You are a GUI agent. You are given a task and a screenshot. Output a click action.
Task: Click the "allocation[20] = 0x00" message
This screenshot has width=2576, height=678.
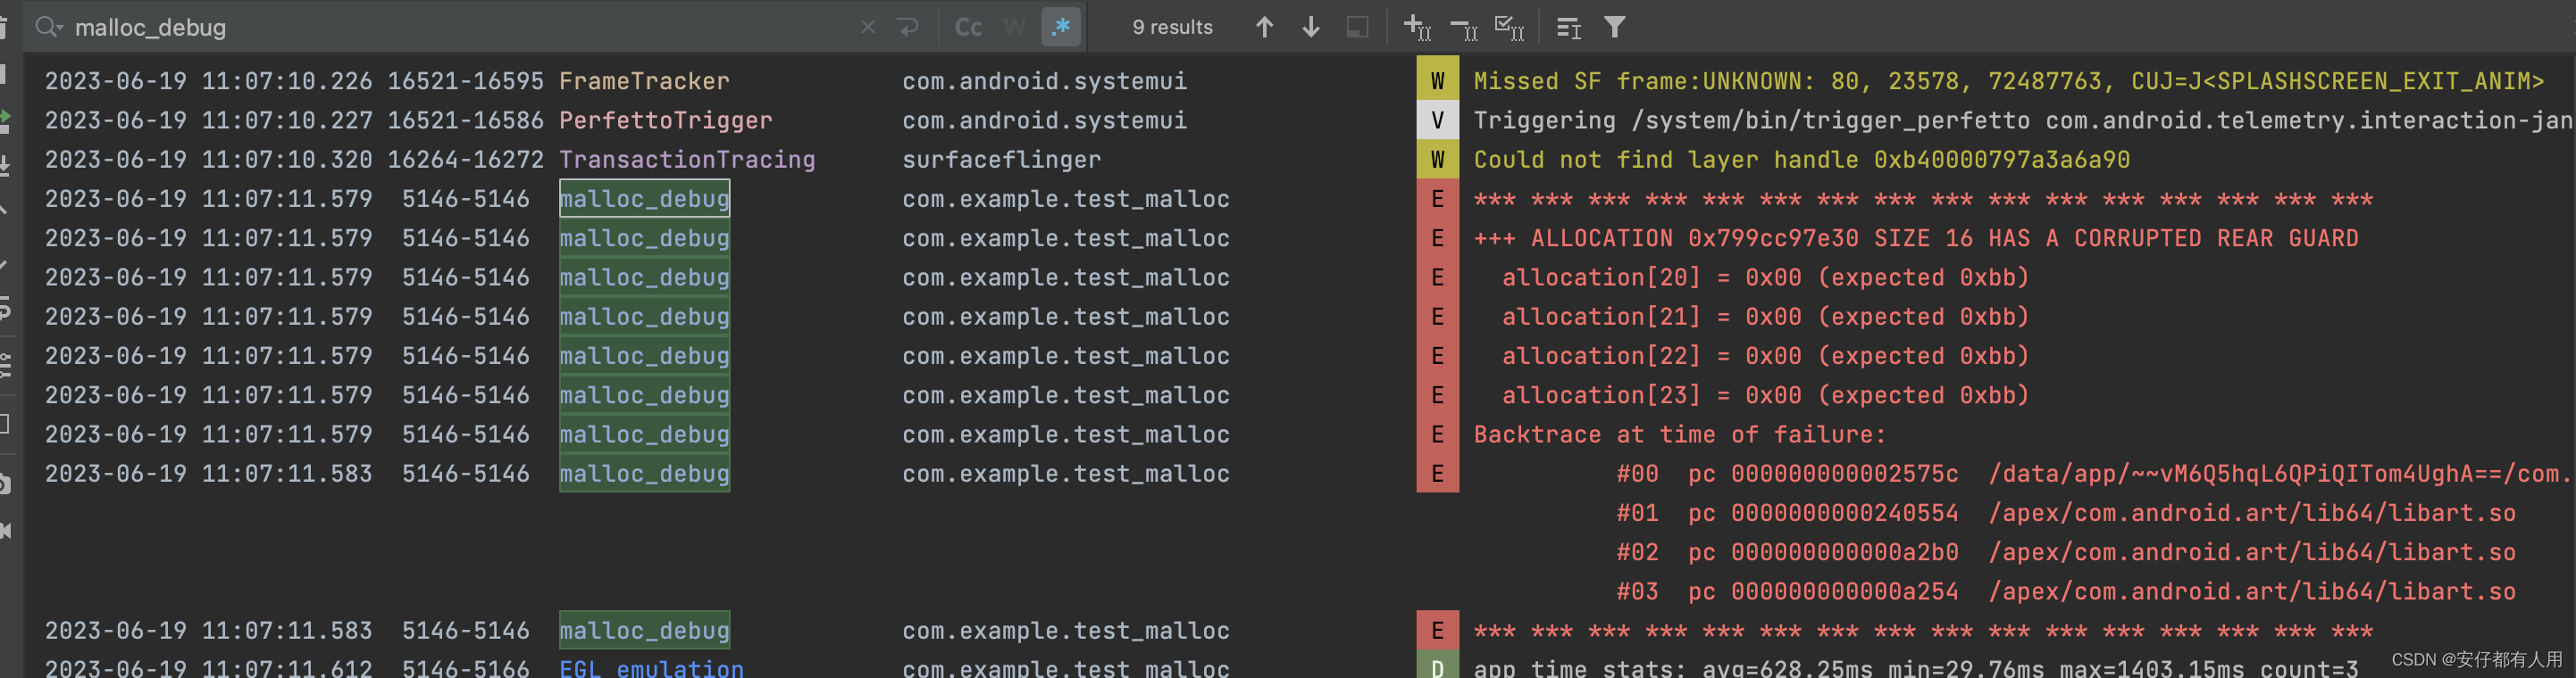[x=1765, y=277]
